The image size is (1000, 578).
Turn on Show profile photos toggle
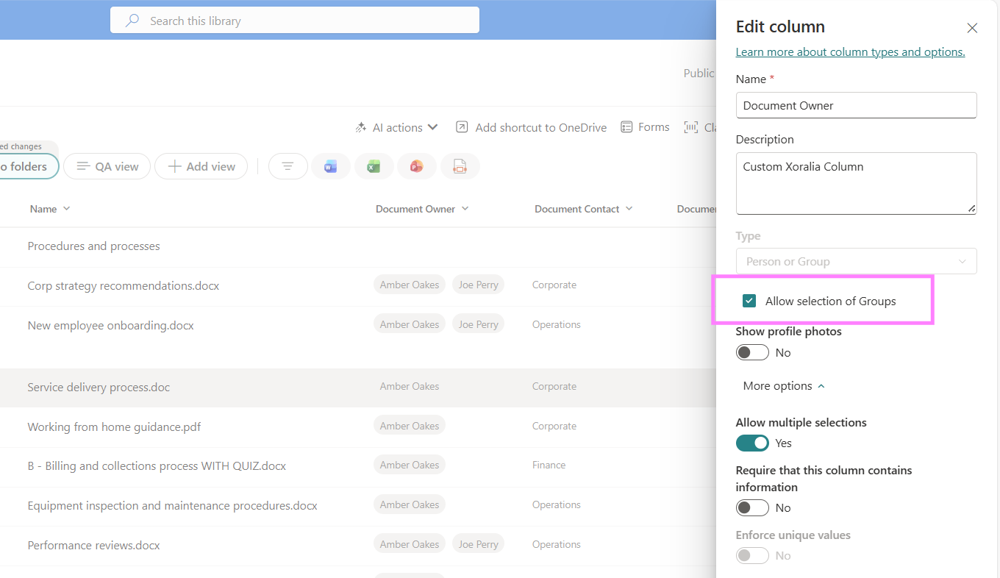(x=752, y=353)
